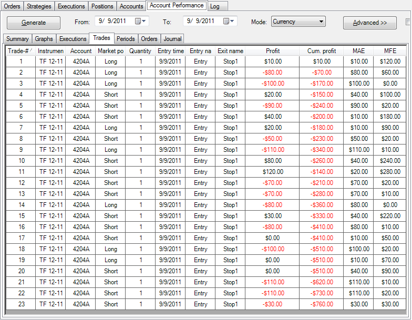The height and width of the screenshot is (320, 412).
Task: Open the Executions sub-tab beside Graphs
Action: tap(73, 39)
